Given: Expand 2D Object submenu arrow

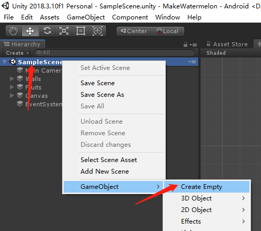Looking at the screenshot, I should pos(243,210).
